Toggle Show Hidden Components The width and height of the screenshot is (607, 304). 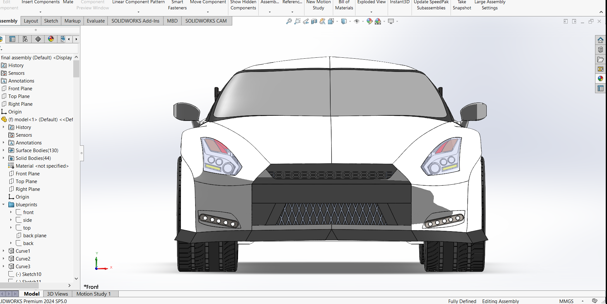tap(243, 5)
